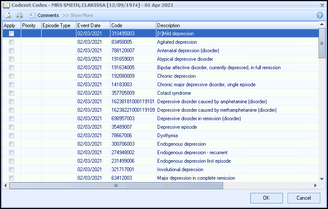Click code 698957003
The height and width of the screenshot is (209, 328).
[123, 119]
